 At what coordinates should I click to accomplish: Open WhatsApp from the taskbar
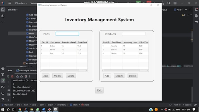pyautogui.click(x=37, y=109)
